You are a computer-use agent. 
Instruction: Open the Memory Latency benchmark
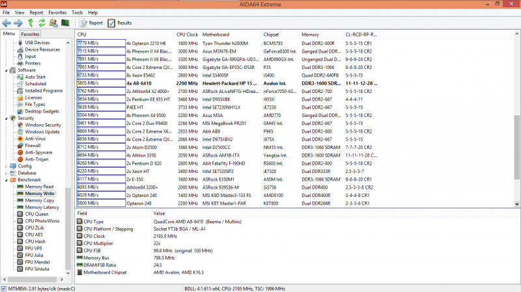(42, 207)
